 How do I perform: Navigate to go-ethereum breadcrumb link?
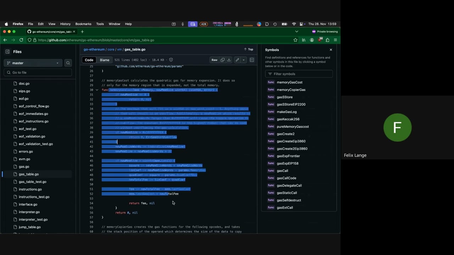[x=94, y=50]
